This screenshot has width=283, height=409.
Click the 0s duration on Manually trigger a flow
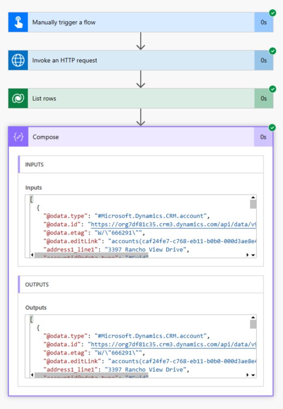coord(264,22)
